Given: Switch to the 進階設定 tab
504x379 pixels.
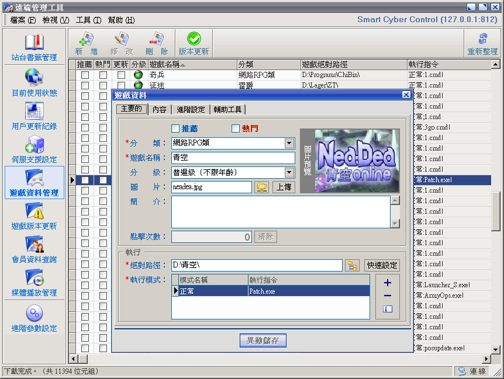Looking at the screenshot, I should 191,109.
